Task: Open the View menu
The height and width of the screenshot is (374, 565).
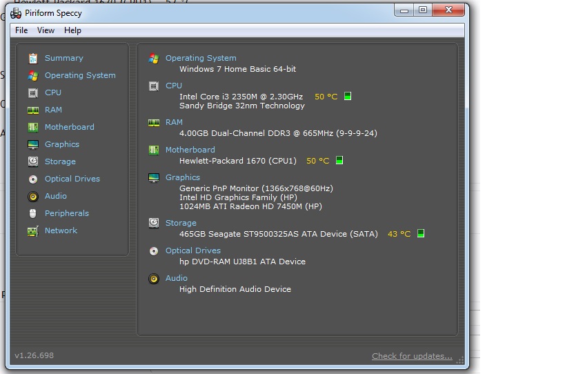Action: [46, 30]
